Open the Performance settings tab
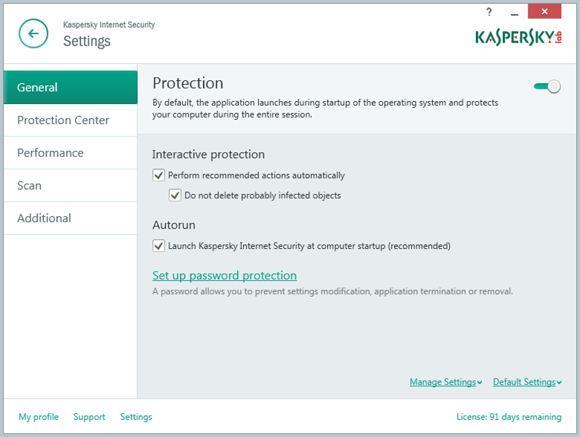 [71, 153]
